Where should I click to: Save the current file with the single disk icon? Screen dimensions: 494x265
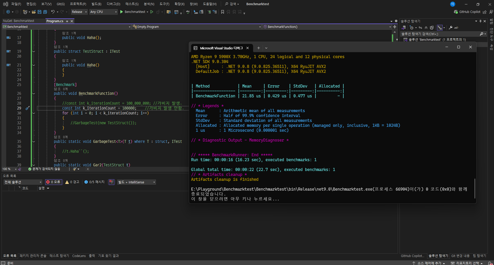pos(40,12)
